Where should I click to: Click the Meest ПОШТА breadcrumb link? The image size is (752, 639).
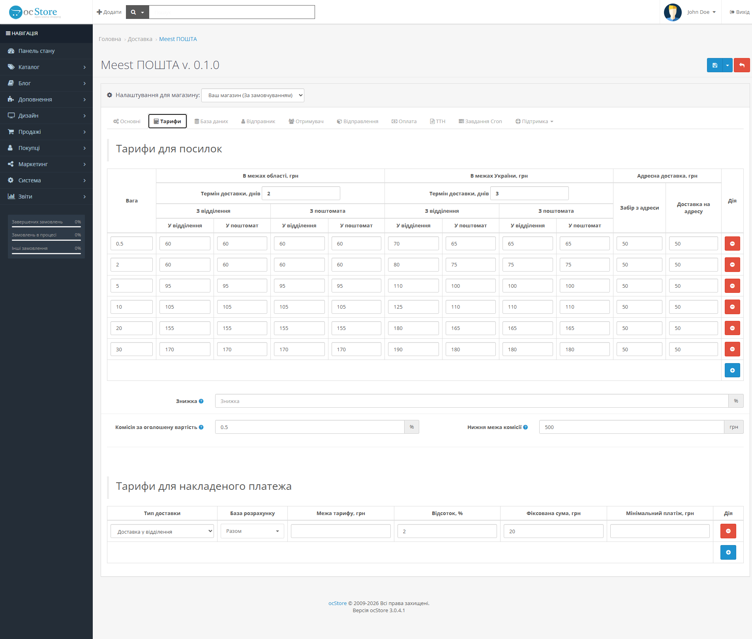(x=178, y=39)
